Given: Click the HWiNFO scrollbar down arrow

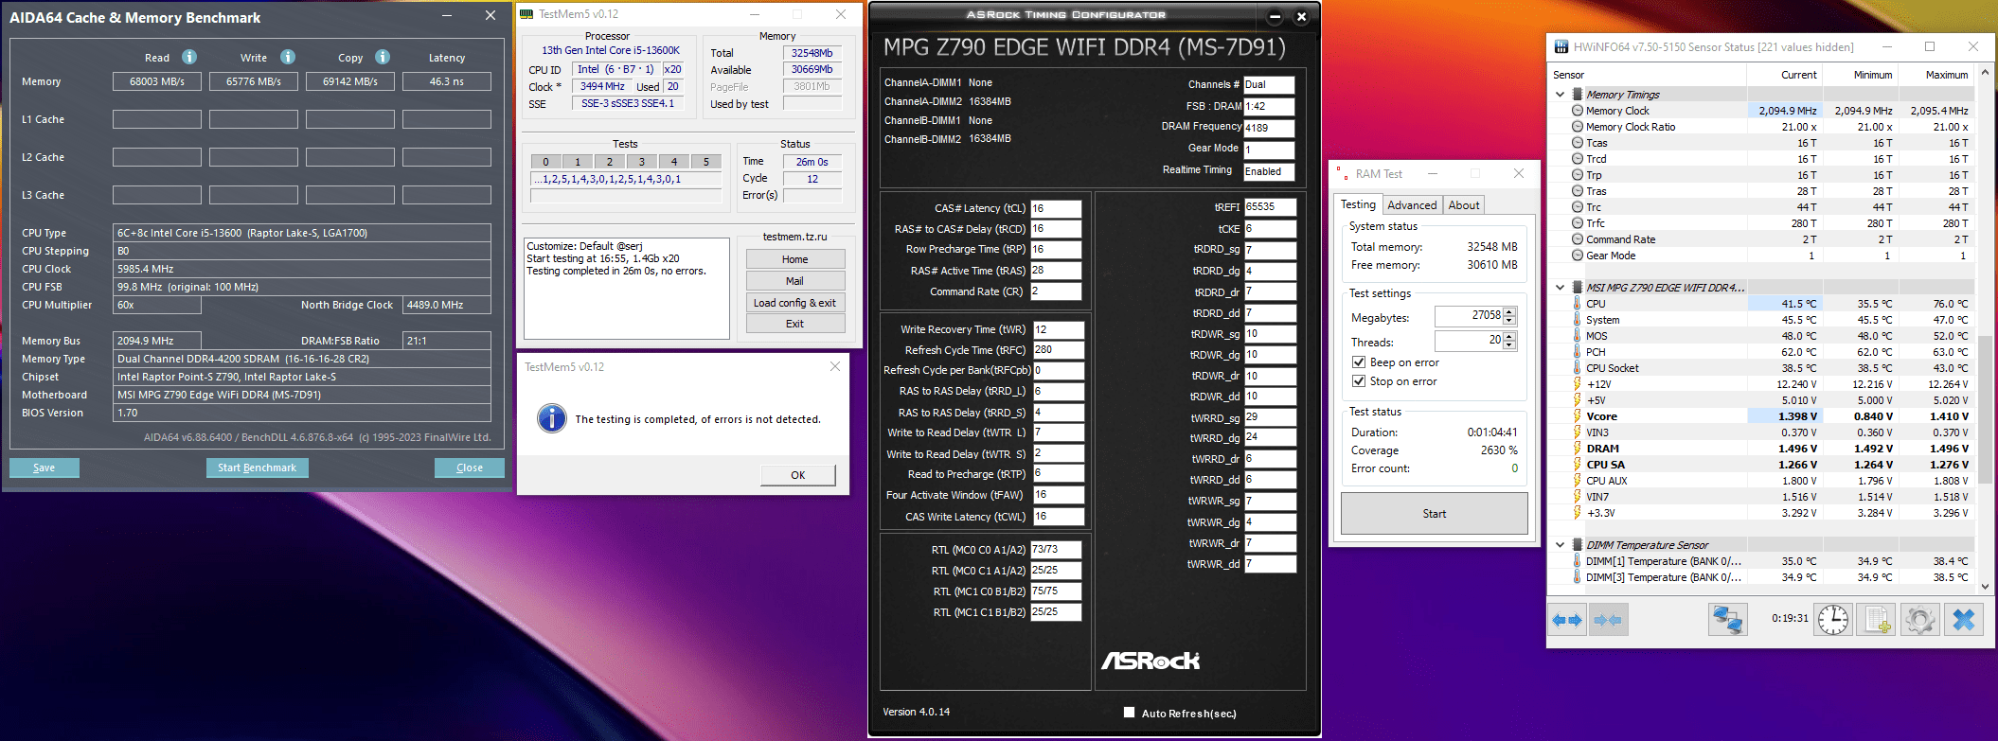Looking at the screenshot, I should point(1985,587).
